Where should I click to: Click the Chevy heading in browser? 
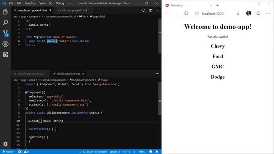coord(218,46)
